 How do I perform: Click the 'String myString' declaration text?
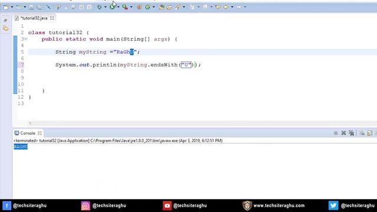click(81, 52)
